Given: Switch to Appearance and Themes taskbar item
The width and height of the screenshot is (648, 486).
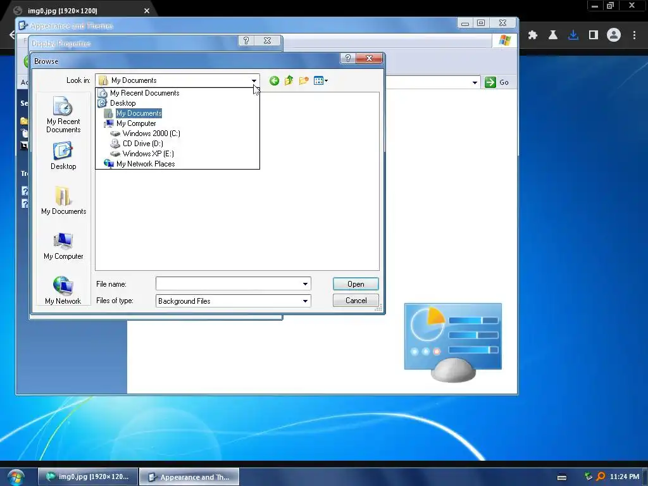Looking at the screenshot, I should 189,477.
